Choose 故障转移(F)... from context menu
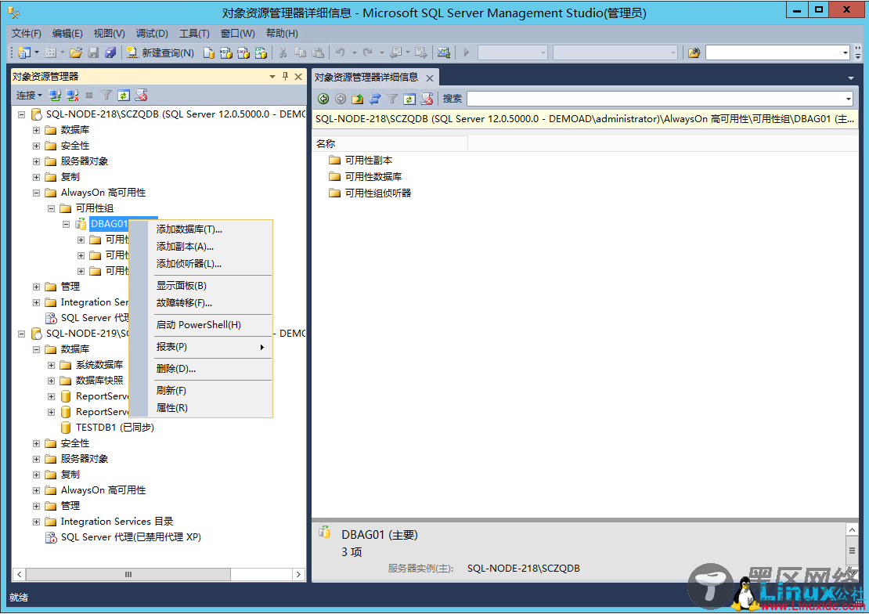Screen dimensions: 869x614 201,303
